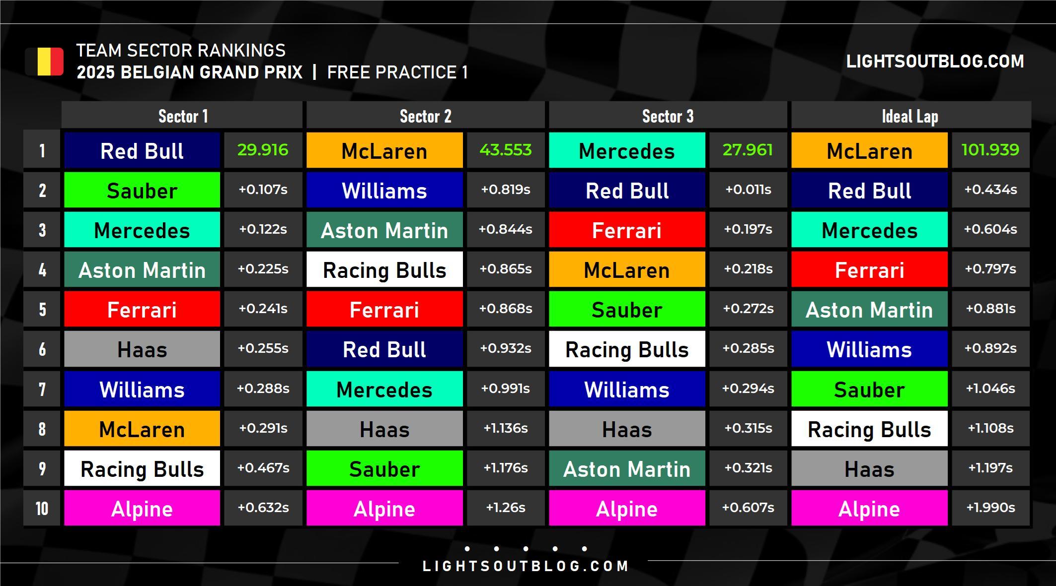Click the Mercedes cell topping Sector 3
Viewport: 1056px width, 586px height.
(x=627, y=150)
